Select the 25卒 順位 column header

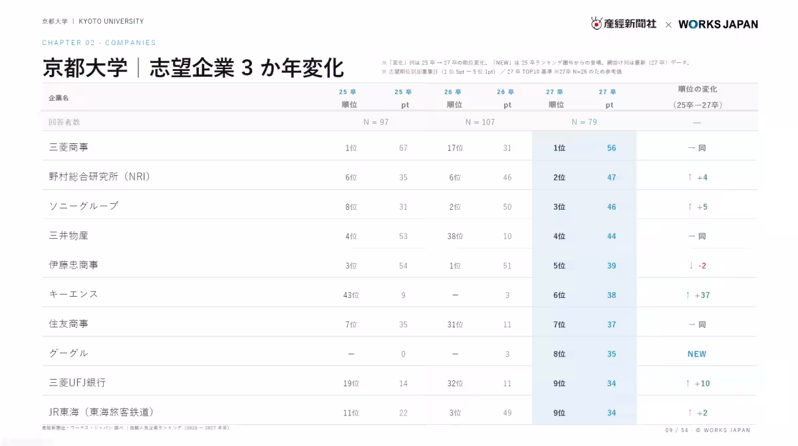pos(348,98)
